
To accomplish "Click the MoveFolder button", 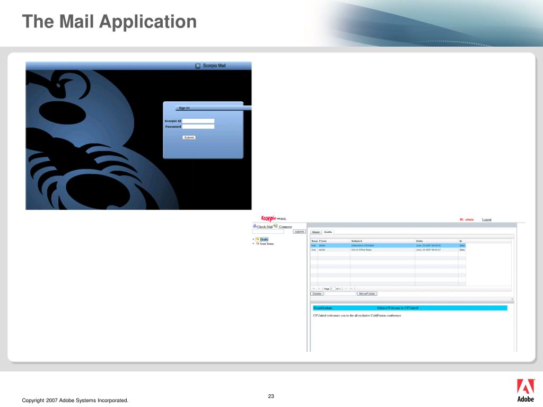I will coord(367,294).
